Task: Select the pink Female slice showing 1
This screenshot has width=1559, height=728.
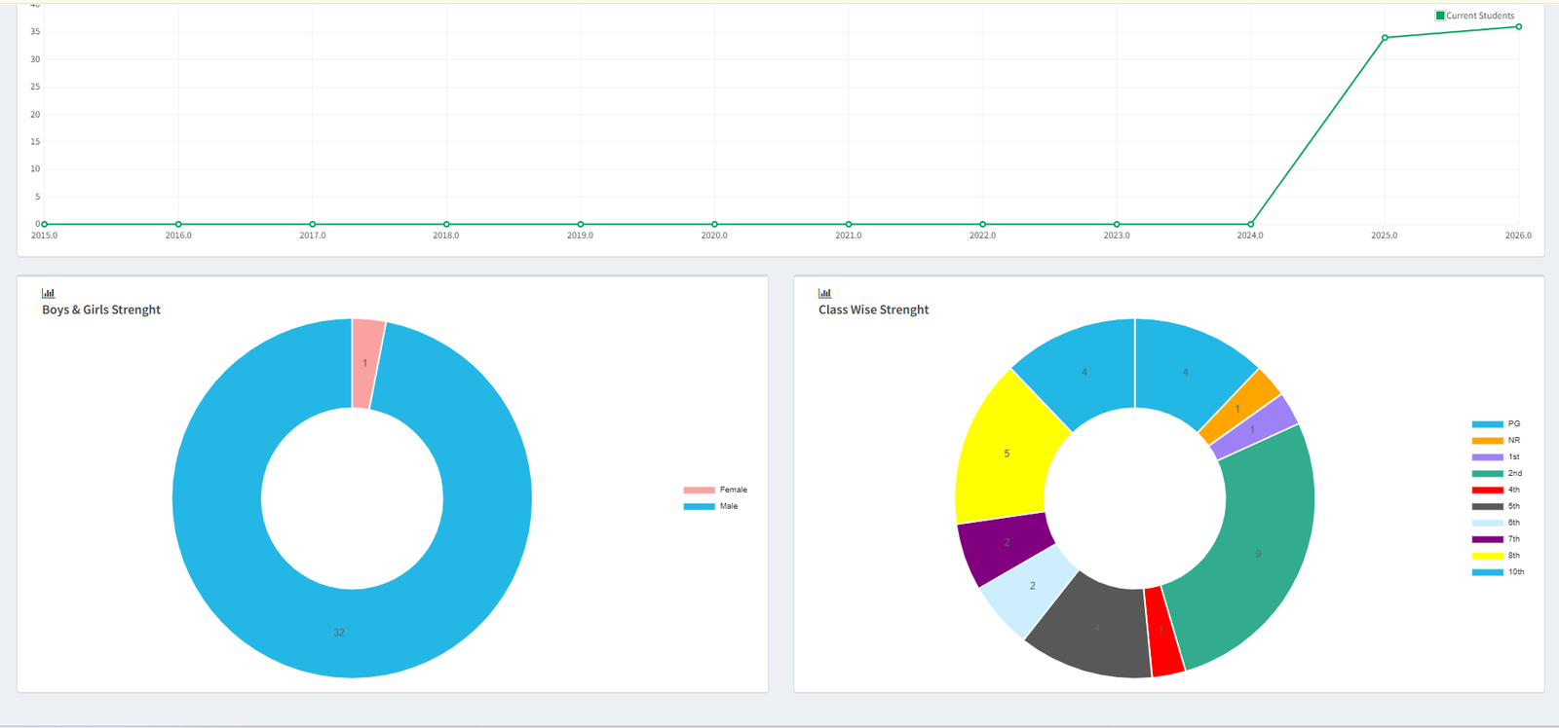Action: pos(365,363)
